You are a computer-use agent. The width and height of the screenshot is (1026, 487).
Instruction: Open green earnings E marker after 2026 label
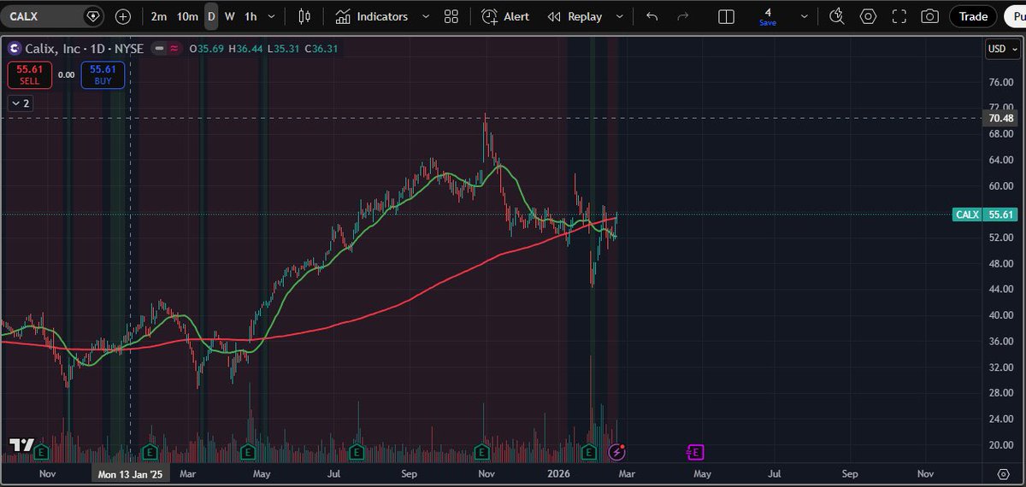588,450
